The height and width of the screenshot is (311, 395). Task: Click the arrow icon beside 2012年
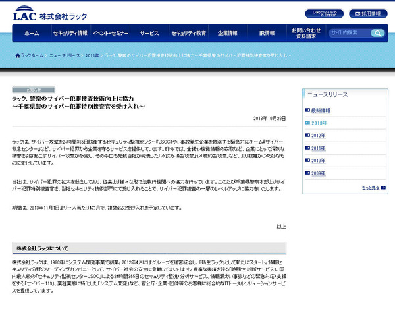(307, 136)
